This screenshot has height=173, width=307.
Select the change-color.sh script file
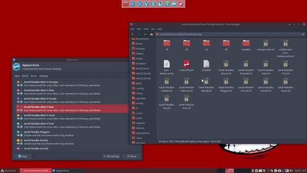[x=266, y=45]
